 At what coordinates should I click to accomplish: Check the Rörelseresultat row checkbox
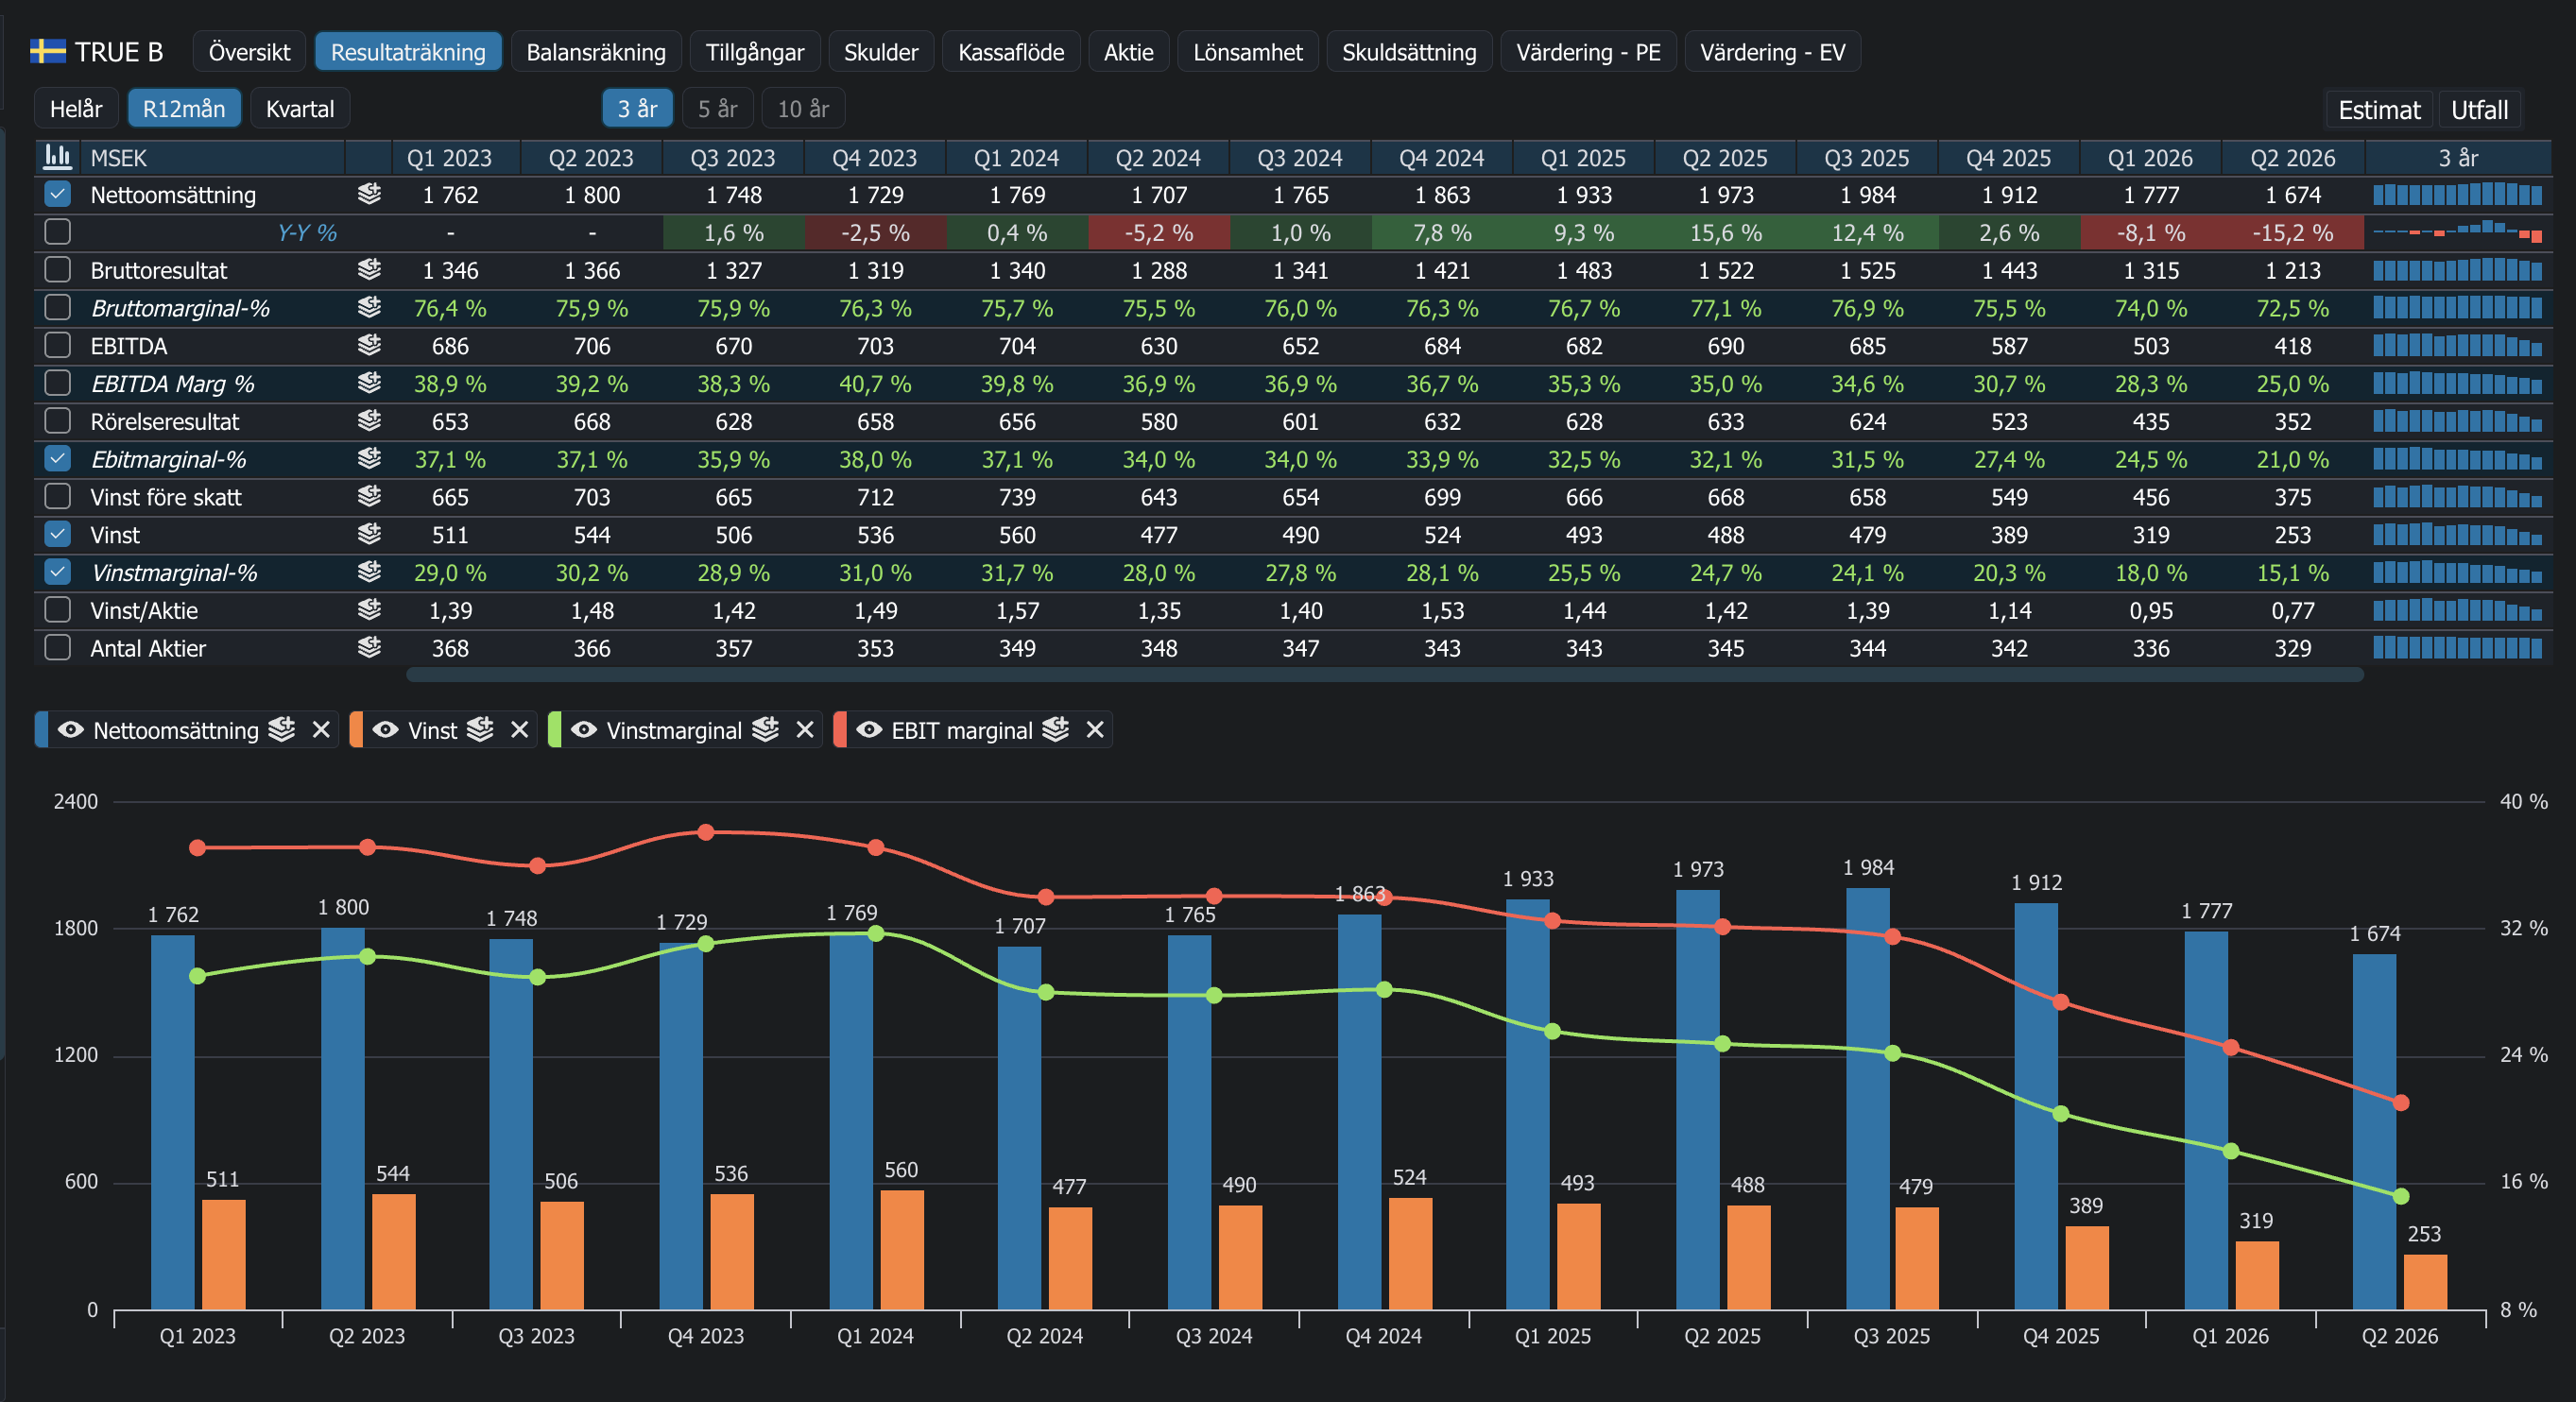[58, 421]
